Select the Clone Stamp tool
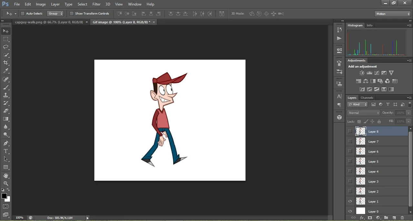 pos(6,95)
